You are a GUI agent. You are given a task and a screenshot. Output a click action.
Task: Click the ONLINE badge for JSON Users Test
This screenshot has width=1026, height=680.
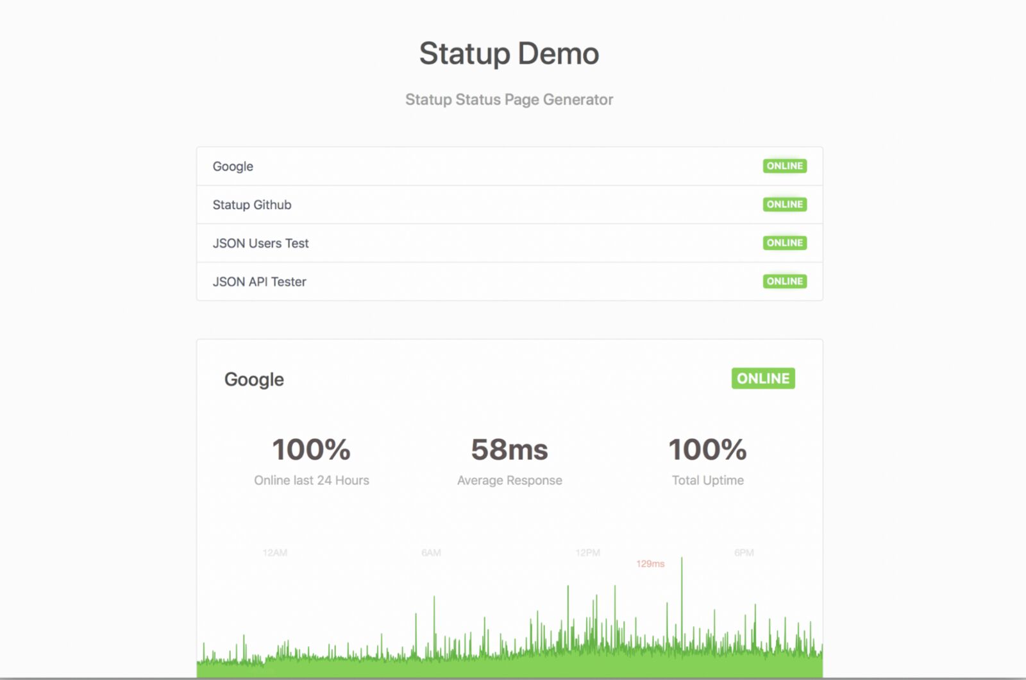pos(784,243)
